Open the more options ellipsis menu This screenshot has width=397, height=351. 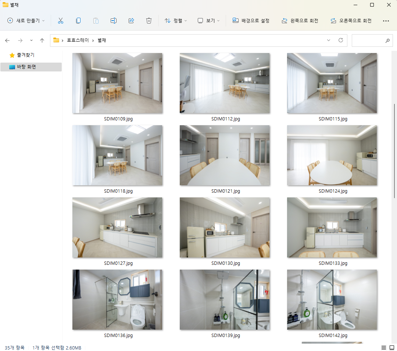[x=386, y=21]
